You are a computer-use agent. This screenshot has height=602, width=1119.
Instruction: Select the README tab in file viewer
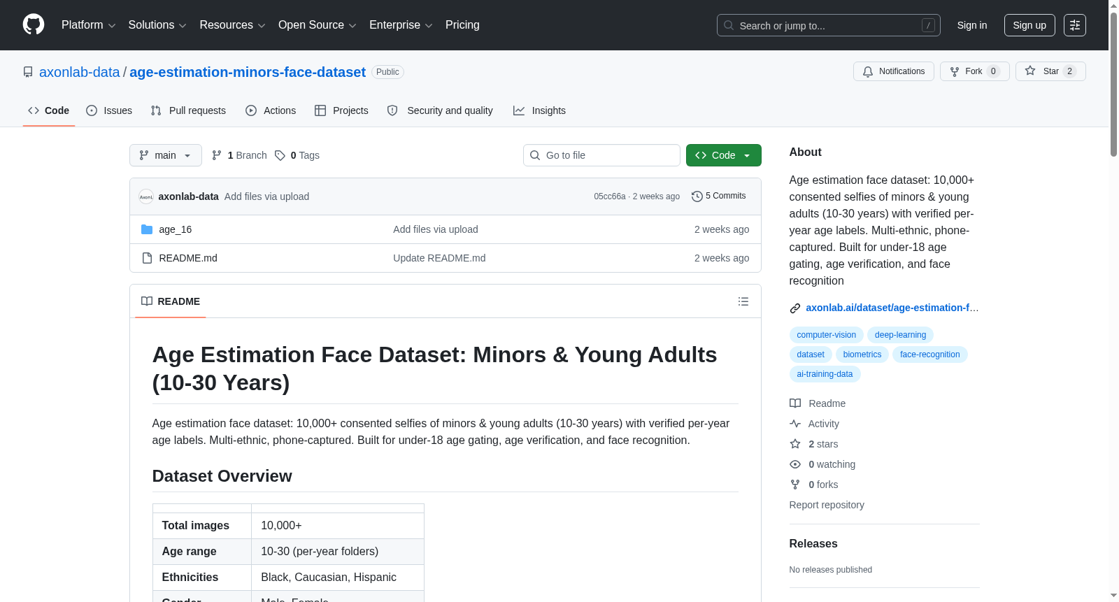[x=171, y=301]
